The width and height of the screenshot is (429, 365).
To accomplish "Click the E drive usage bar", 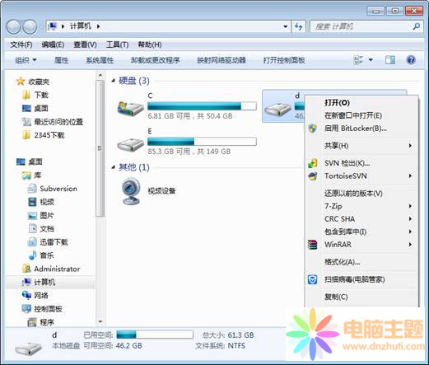I will tap(202, 142).
